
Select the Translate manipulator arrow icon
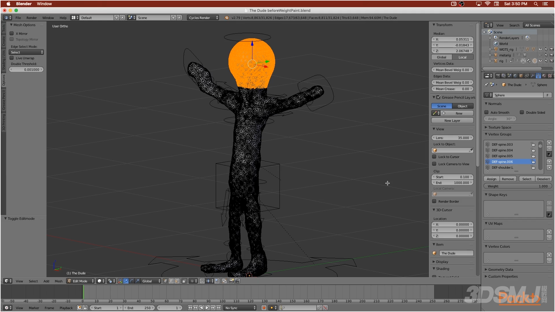(126, 281)
